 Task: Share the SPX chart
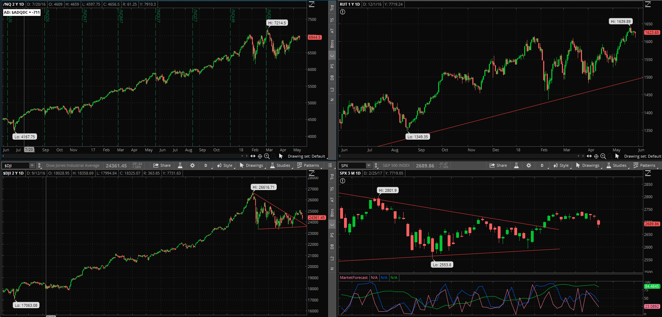(498, 165)
